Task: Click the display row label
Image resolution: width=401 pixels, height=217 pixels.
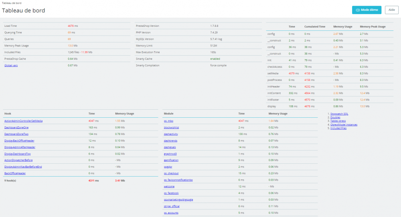Action: tap(271, 106)
